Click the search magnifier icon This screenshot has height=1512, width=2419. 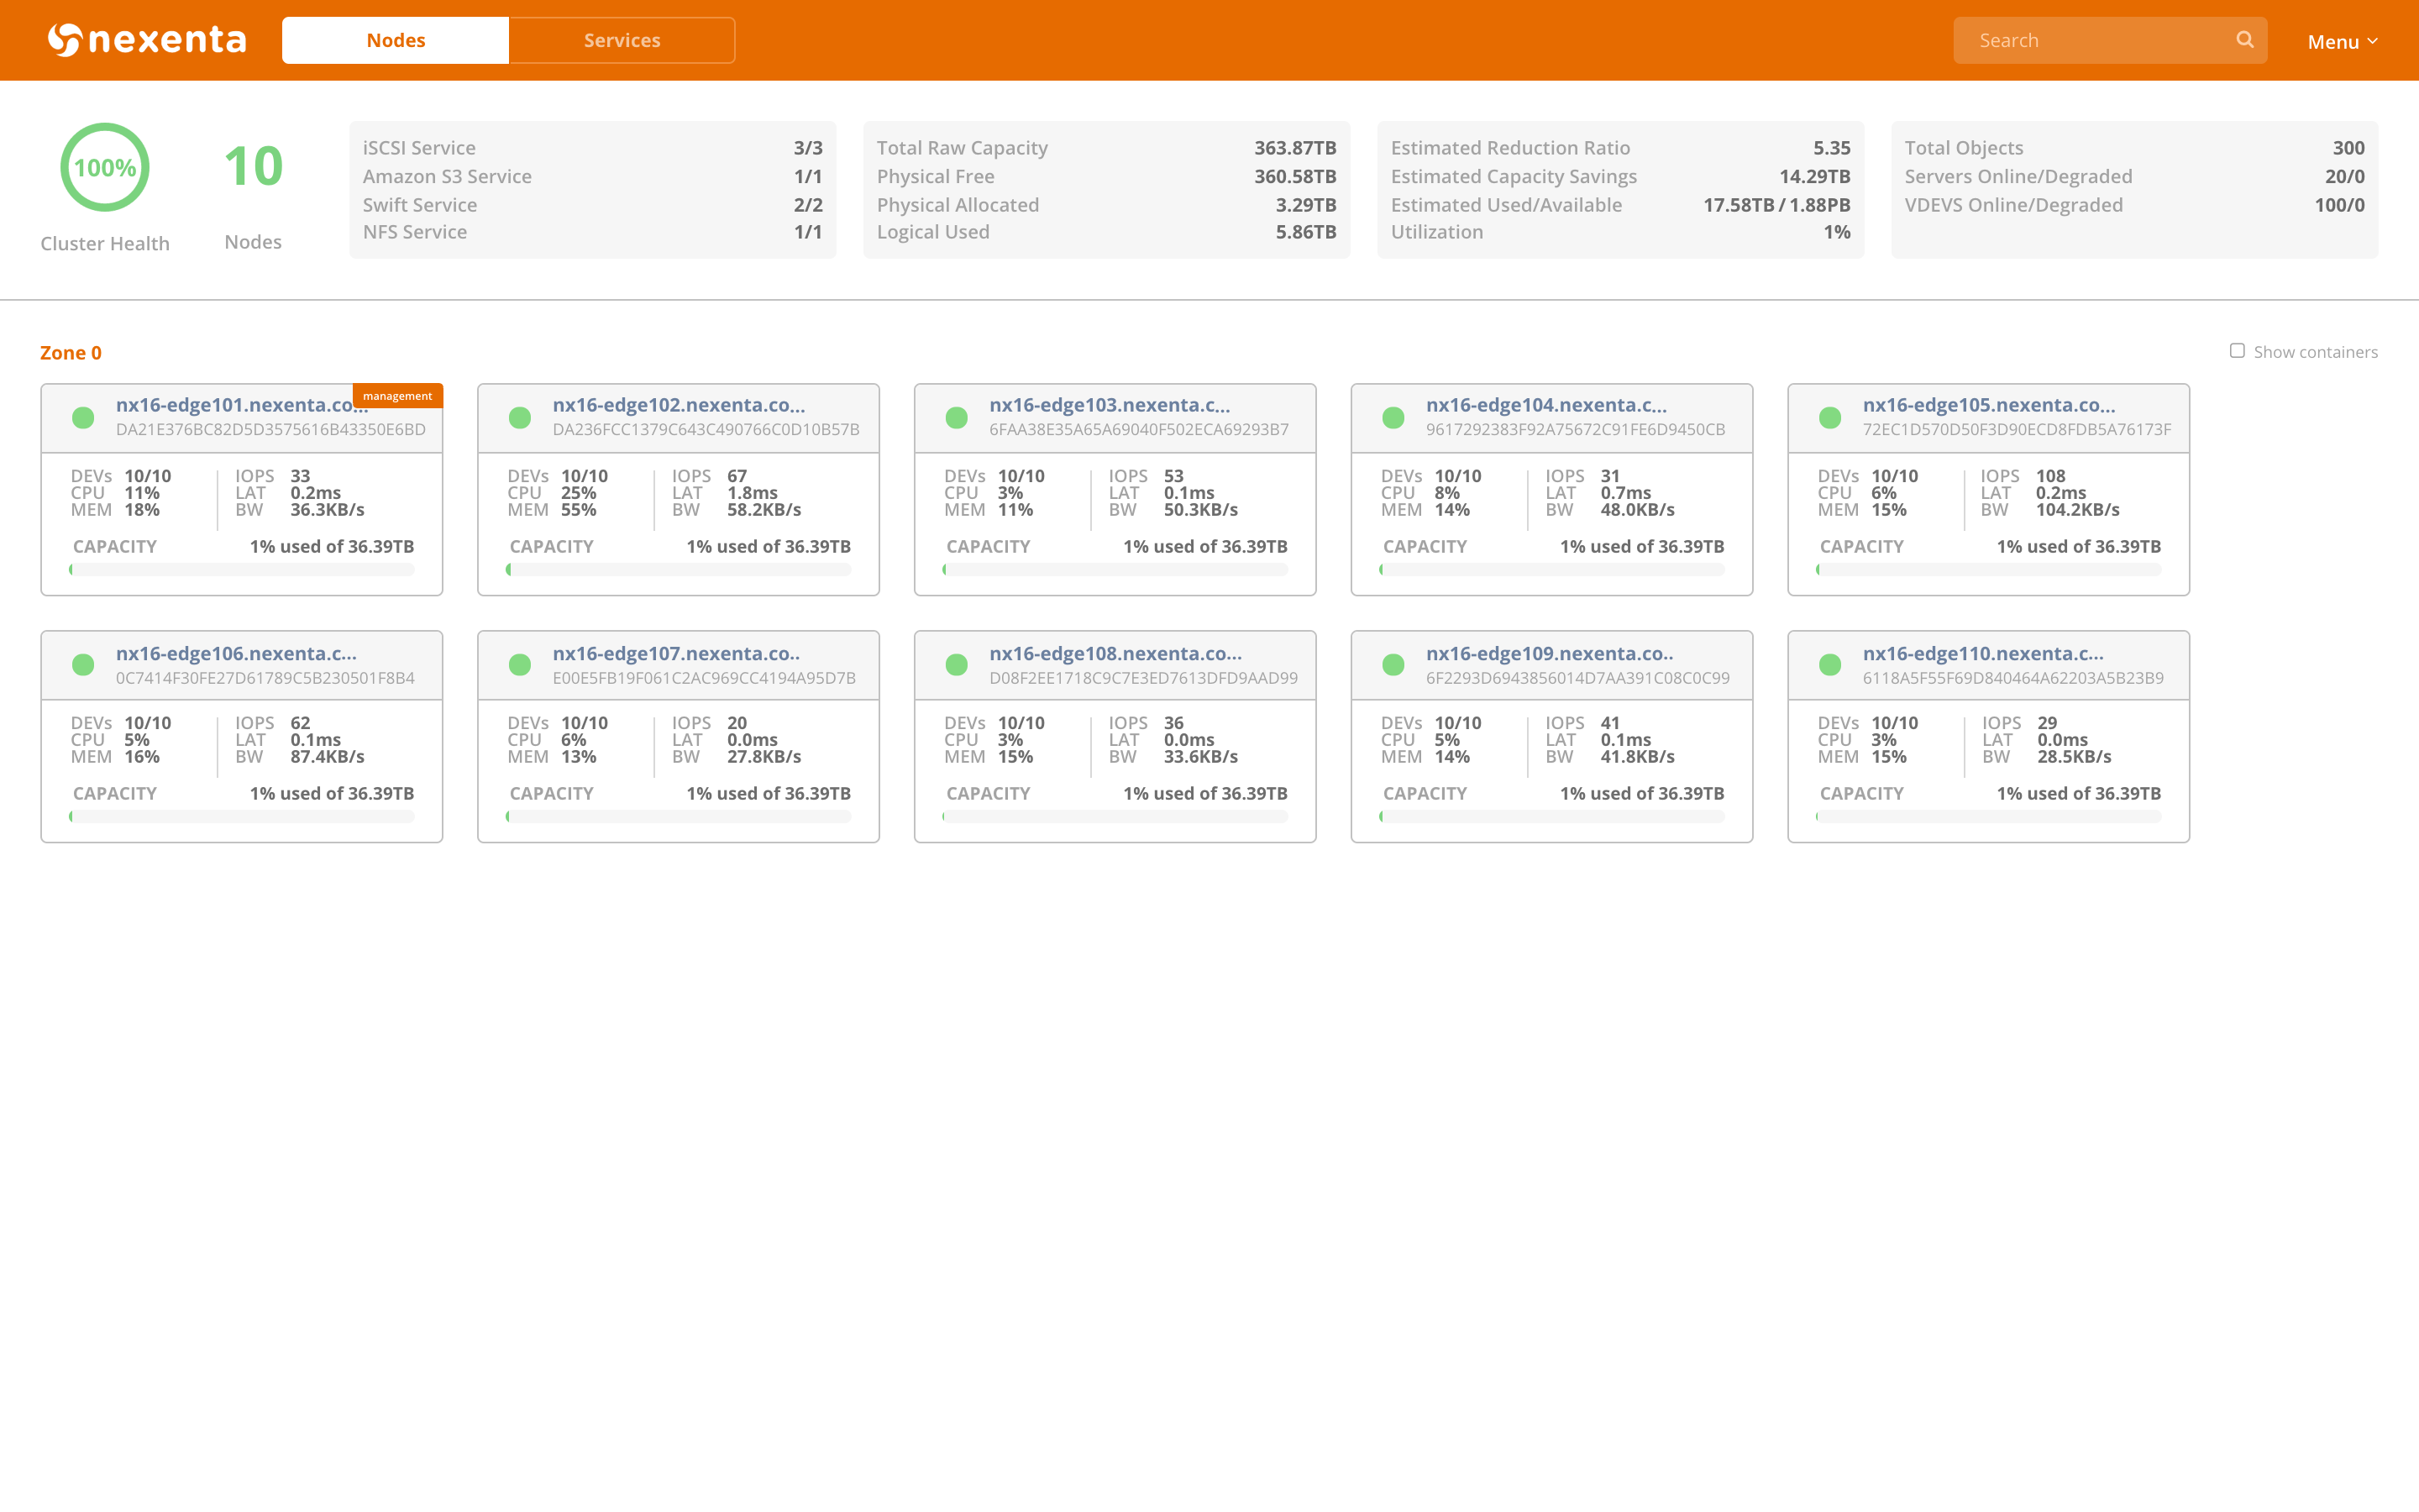click(2245, 40)
